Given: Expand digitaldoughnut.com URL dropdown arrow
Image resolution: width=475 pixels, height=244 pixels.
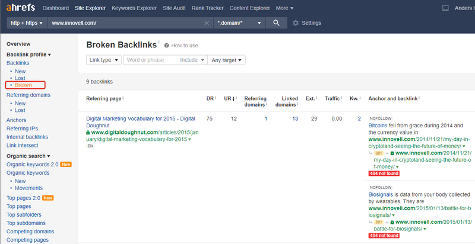Looking at the screenshot, I should point(189,140).
